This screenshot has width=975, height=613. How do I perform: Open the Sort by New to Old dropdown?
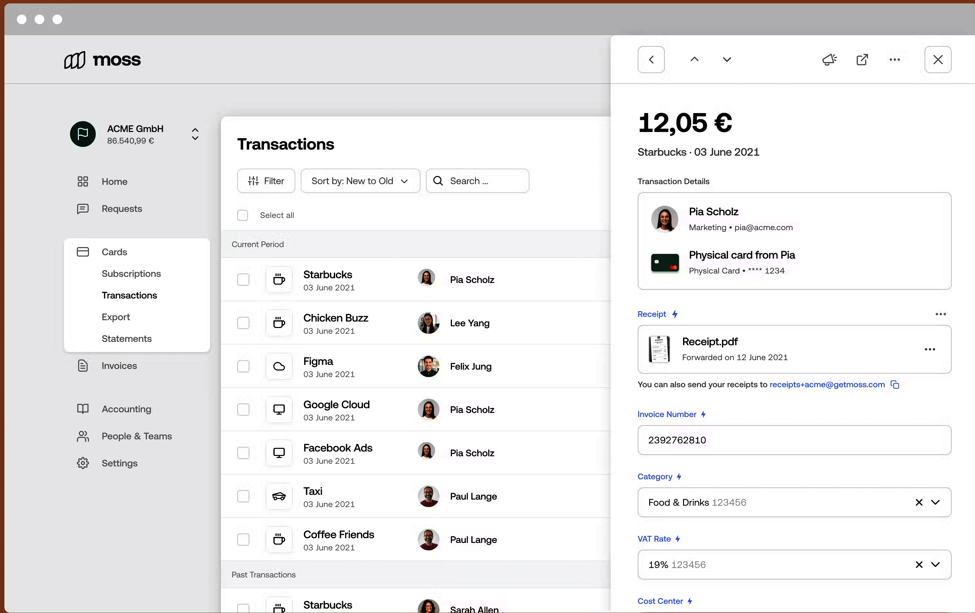pos(360,181)
